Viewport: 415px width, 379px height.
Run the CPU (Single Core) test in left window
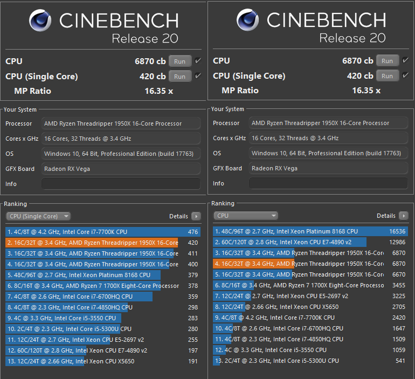click(180, 77)
